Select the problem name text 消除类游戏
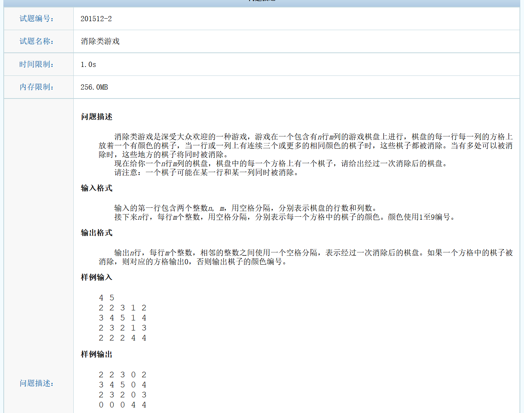524x413 pixels. (x=100, y=41)
